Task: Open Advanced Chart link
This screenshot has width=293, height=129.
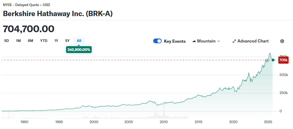Action: (250, 41)
